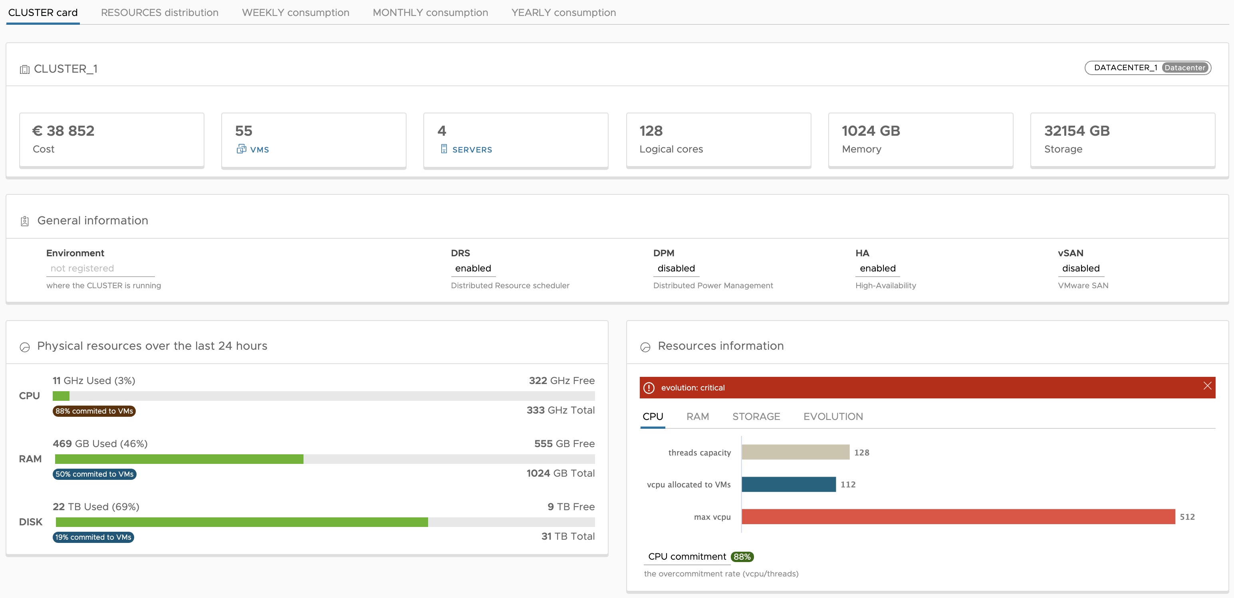Click the RAM usage progress bar
Viewport: 1234px width, 598px height.
click(x=325, y=459)
